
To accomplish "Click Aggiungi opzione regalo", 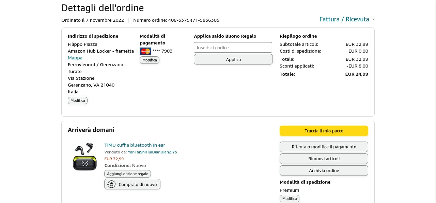I will pyautogui.click(x=127, y=174).
